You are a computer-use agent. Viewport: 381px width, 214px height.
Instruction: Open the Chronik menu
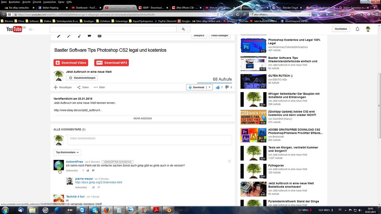tap(37, 2)
